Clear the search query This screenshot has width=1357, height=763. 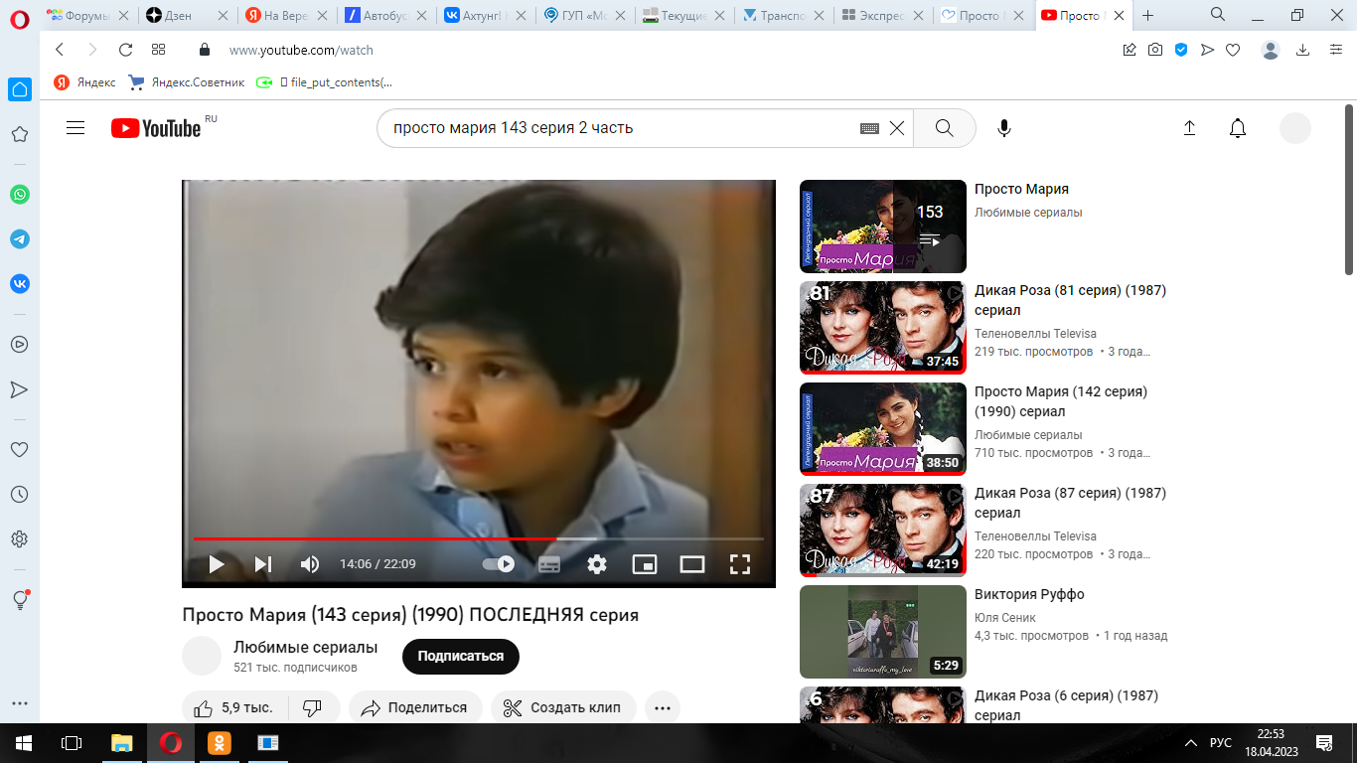coord(897,127)
